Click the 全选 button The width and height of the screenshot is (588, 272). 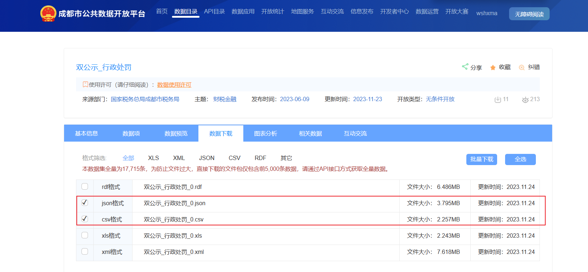coord(520,159)
